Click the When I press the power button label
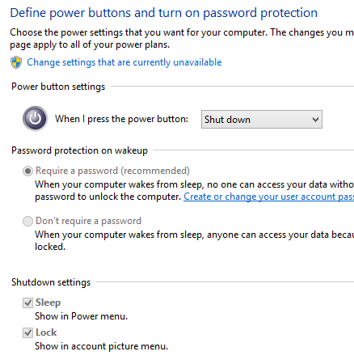Viewport: 354px width, 364px height. (x=121, y=119)
